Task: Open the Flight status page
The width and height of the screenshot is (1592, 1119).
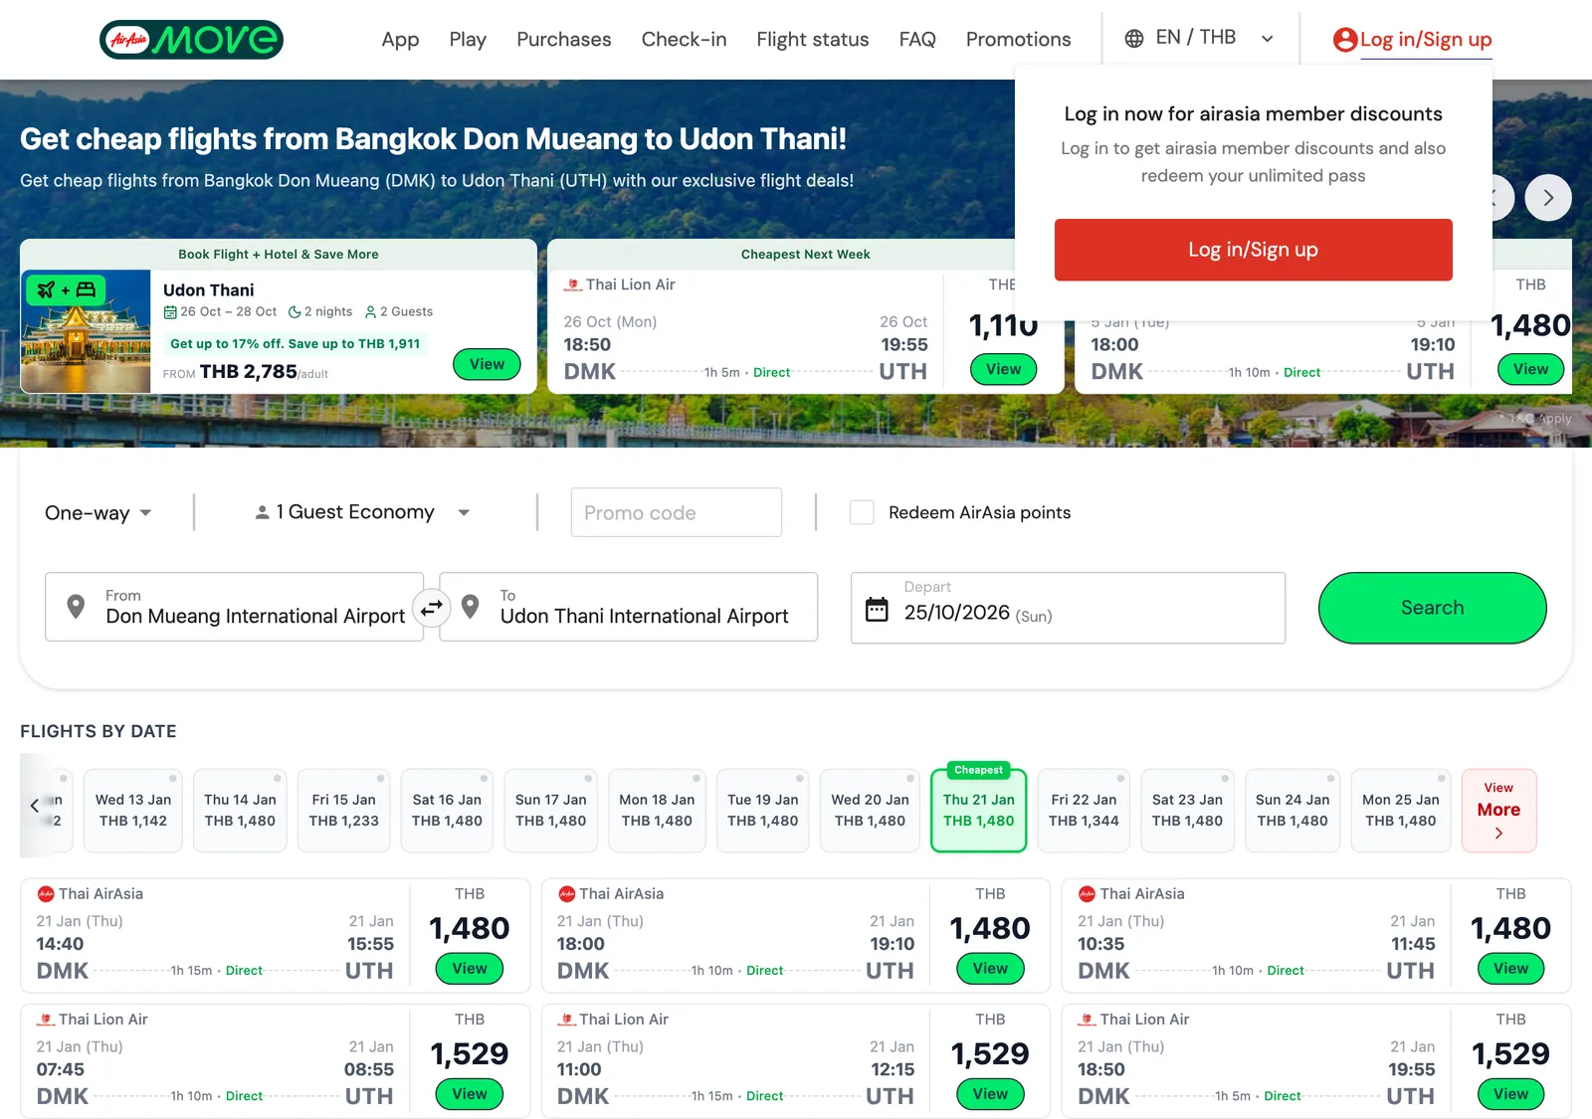Action: (x=812, y=40)
